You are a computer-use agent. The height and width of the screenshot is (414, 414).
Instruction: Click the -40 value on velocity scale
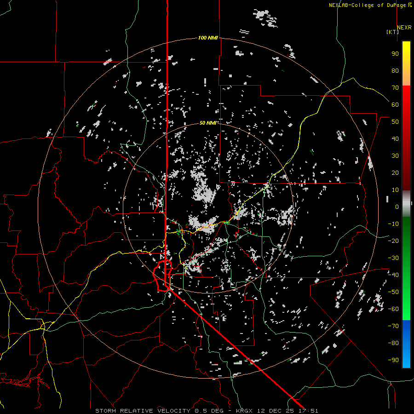pyautogui.click(x=393, y=275)
